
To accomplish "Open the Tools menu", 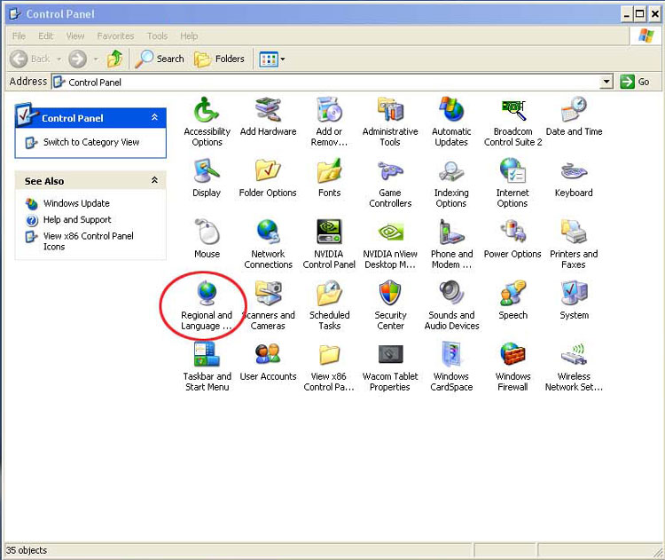I will pos(157,36).
